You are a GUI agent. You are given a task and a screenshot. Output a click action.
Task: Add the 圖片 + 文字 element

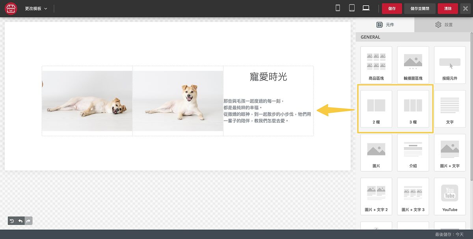pos(450,153)
